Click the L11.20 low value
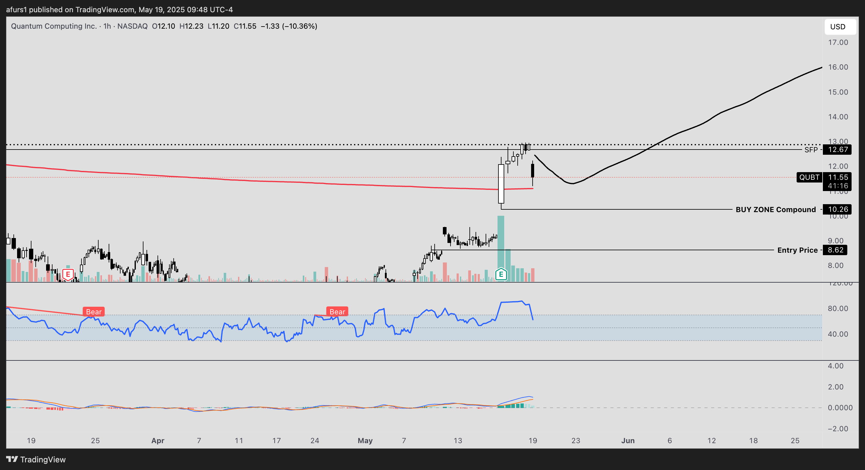The height and width of the screenshot is (470, 865). coord(218,26)
